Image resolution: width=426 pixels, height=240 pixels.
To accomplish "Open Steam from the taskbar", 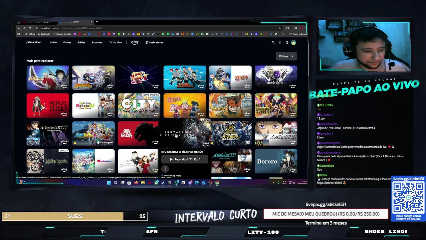I will tap(163, 183).
